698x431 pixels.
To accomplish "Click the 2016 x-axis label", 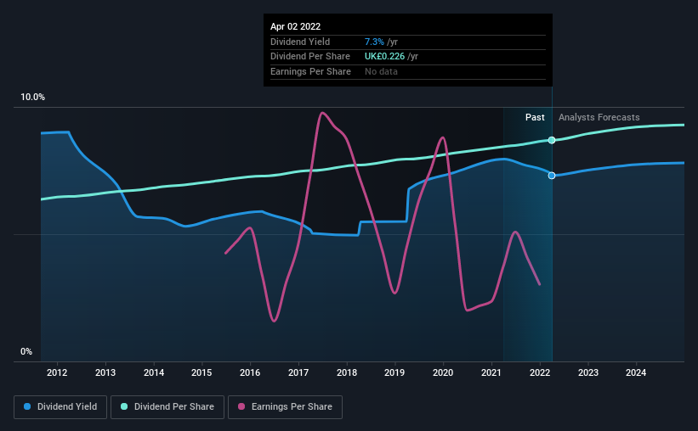I will (250, 372).
